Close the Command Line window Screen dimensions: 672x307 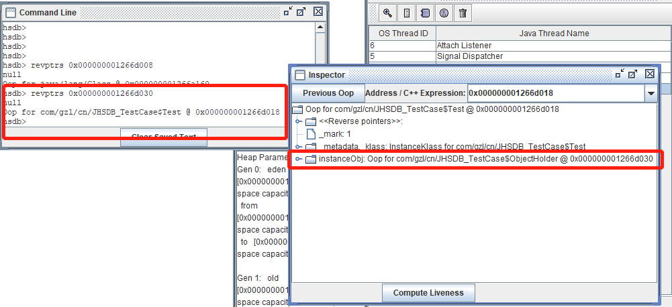click(318, 12)
